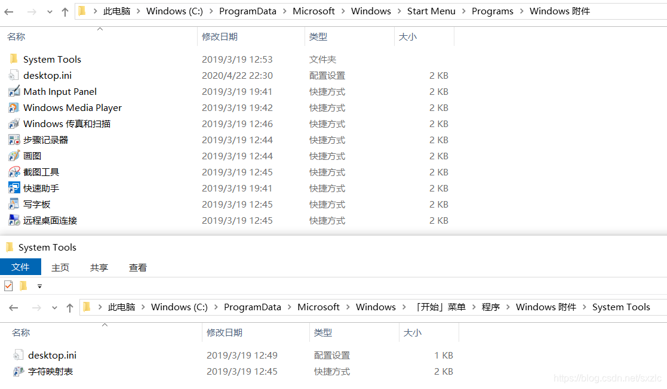Image resolution: width=667 pixels, height=389 pixels.
Task: Select the 截图工具 shortcut icon
Action: [14, 172]
